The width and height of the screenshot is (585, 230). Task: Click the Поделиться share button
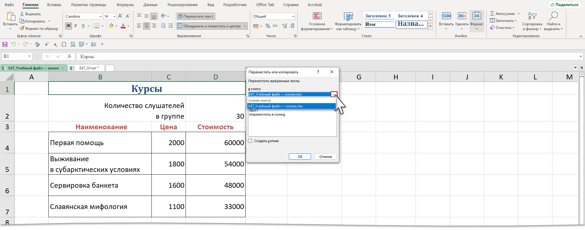[564, 5]
